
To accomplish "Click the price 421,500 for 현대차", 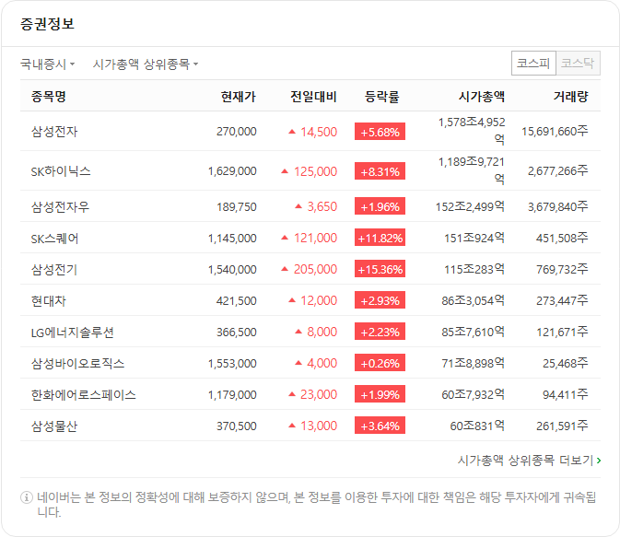I will pyautogui.click(x=237, y=300).
